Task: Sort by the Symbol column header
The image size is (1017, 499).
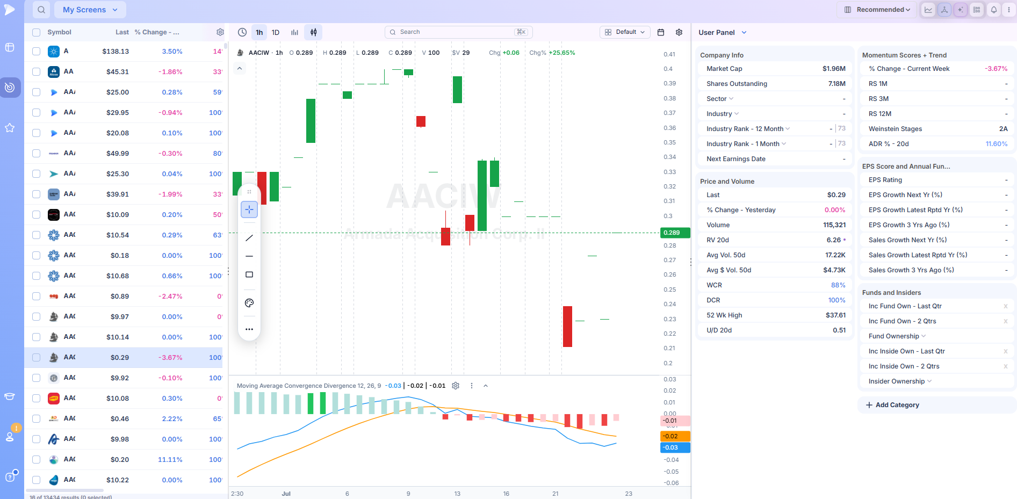Action: click(59, 32)
